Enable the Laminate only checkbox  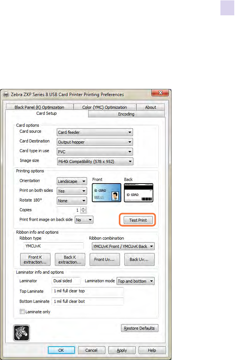pos(22,311)
